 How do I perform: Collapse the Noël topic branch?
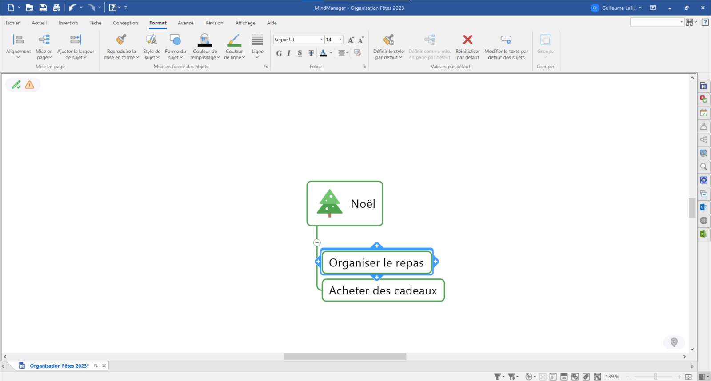coord(317,242)
